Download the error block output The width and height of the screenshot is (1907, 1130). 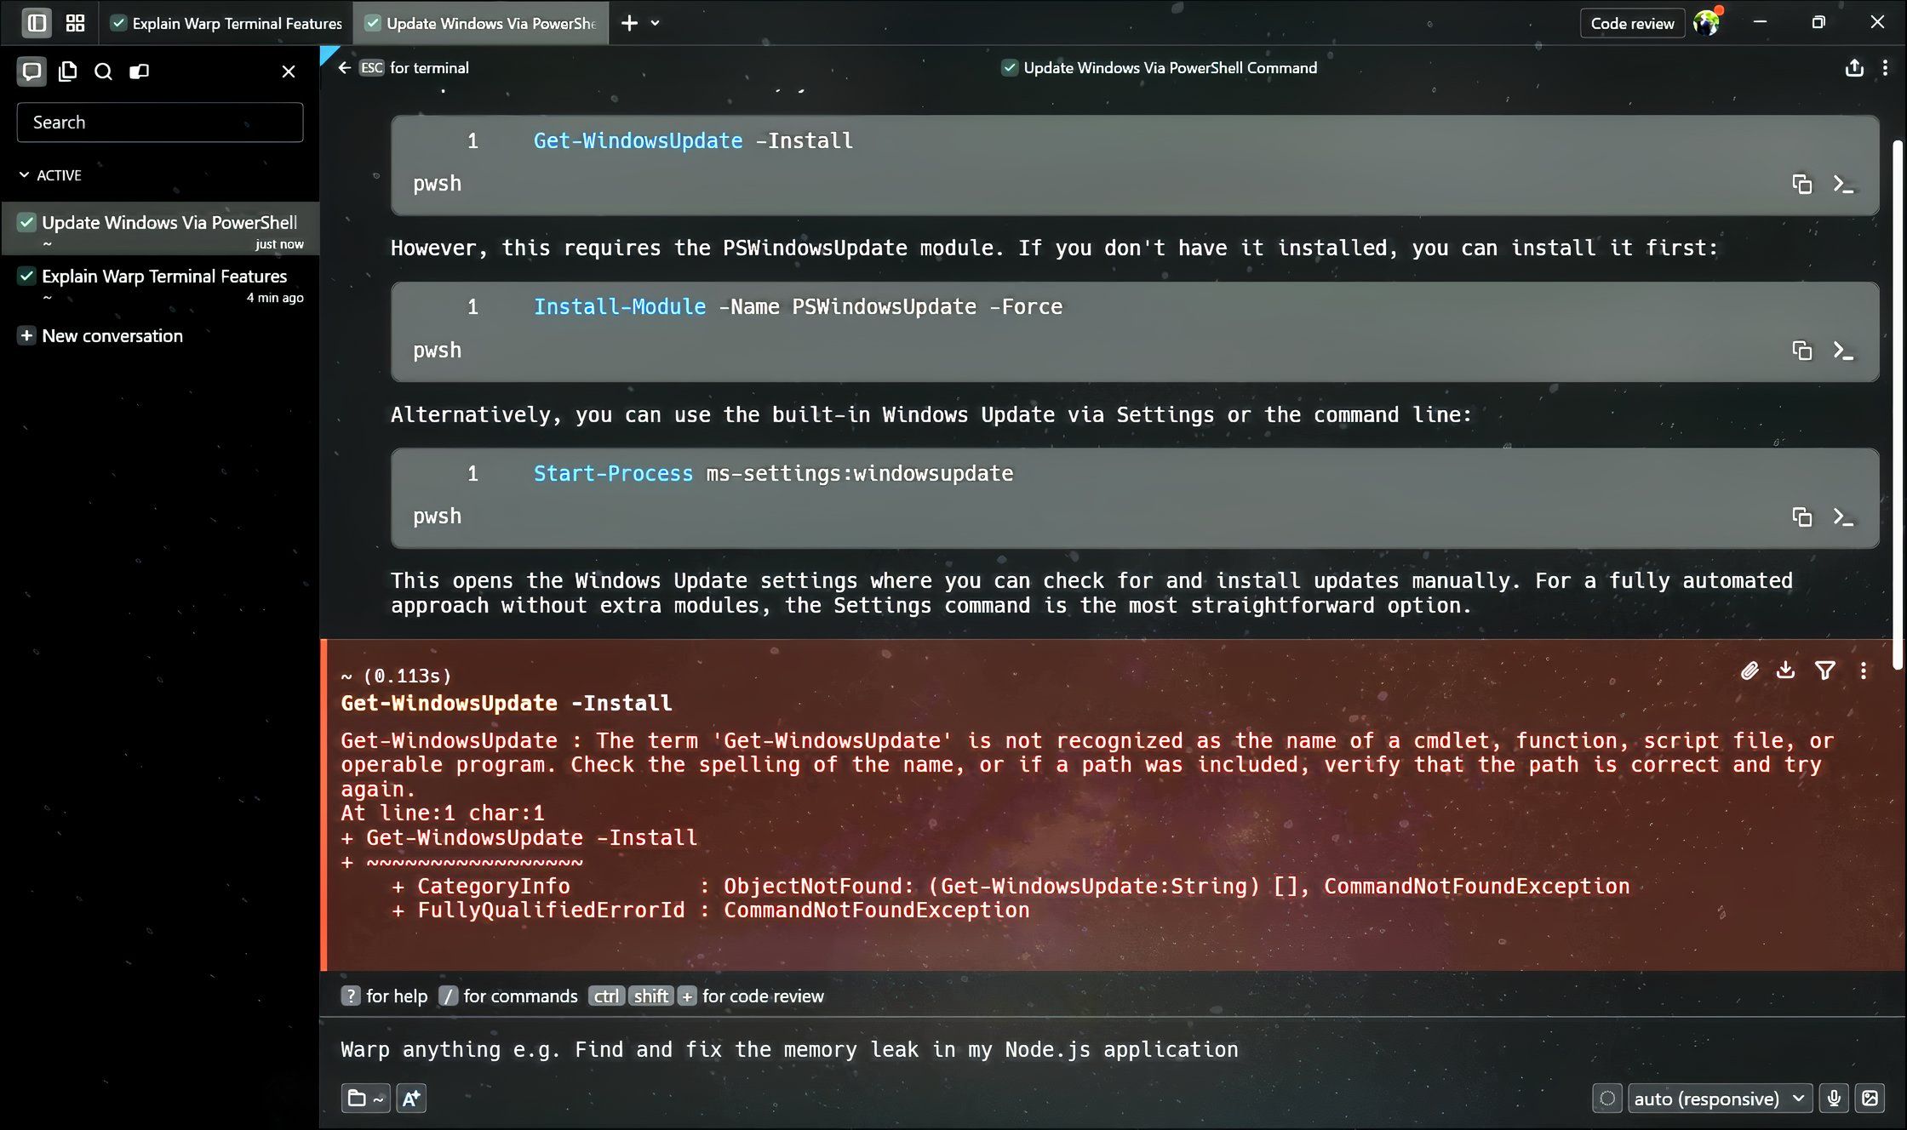tap(1786, 671)
